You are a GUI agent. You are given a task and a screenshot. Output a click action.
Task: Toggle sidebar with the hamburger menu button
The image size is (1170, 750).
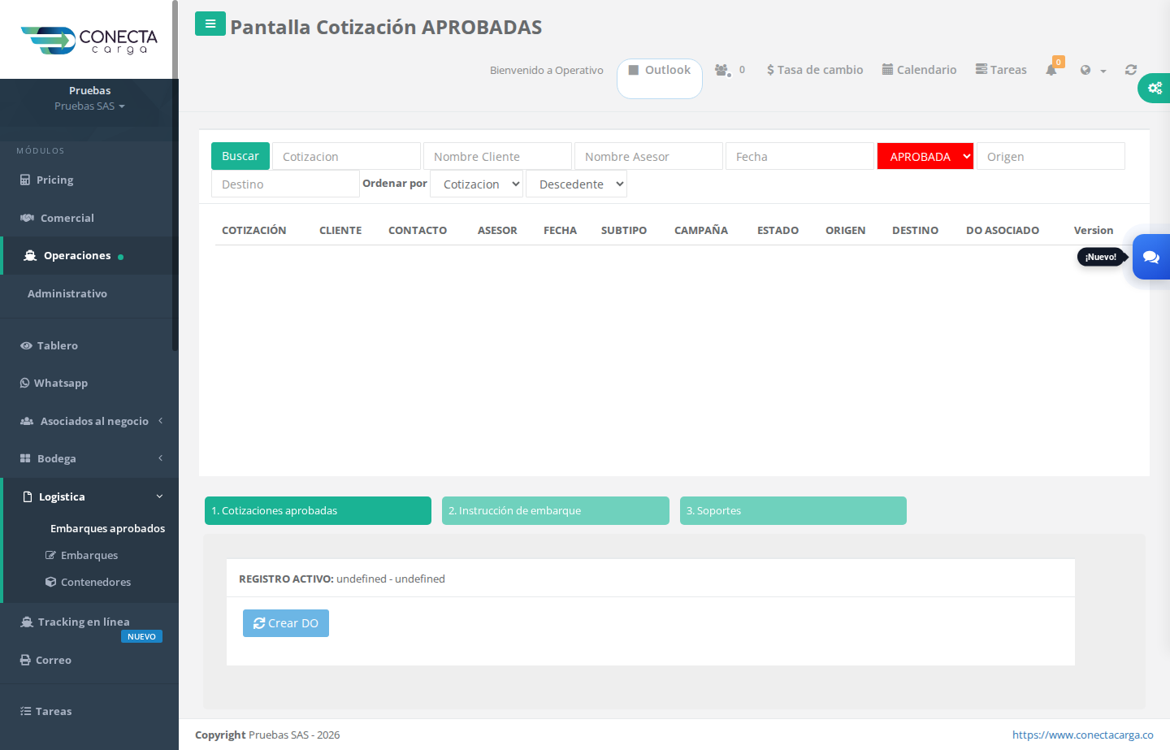click(210, 24)
